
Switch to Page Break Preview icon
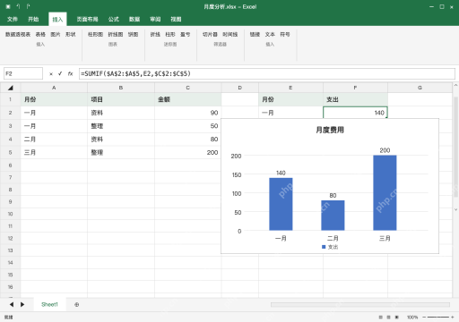(397, 318)
